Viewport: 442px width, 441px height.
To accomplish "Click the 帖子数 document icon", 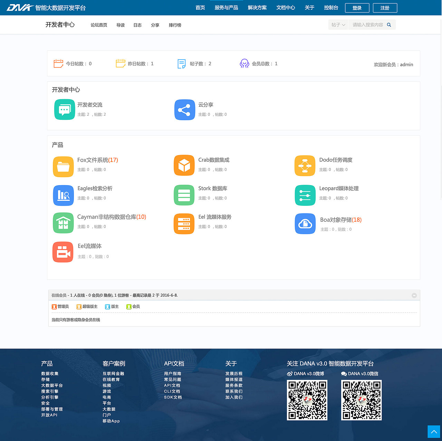I will 182,64.
